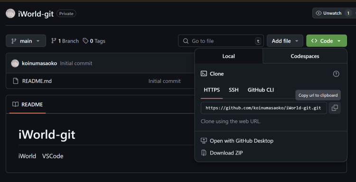Click the README.md file icon
Viewport: 356px width, 182px height.
(16, 81)
